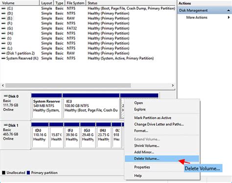Click the Disk 0 111.79 GB size label
Image resolution: width=232 pixels, height=183 pixels.
coord(11,105)
